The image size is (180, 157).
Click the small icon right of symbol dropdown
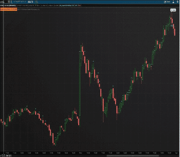point(11,2)
